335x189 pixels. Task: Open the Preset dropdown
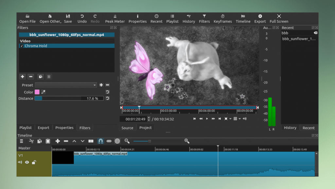pos(66,85)
